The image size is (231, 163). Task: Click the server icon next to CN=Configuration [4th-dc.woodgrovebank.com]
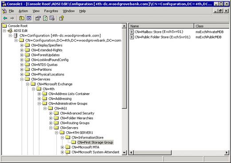point(16,35)
